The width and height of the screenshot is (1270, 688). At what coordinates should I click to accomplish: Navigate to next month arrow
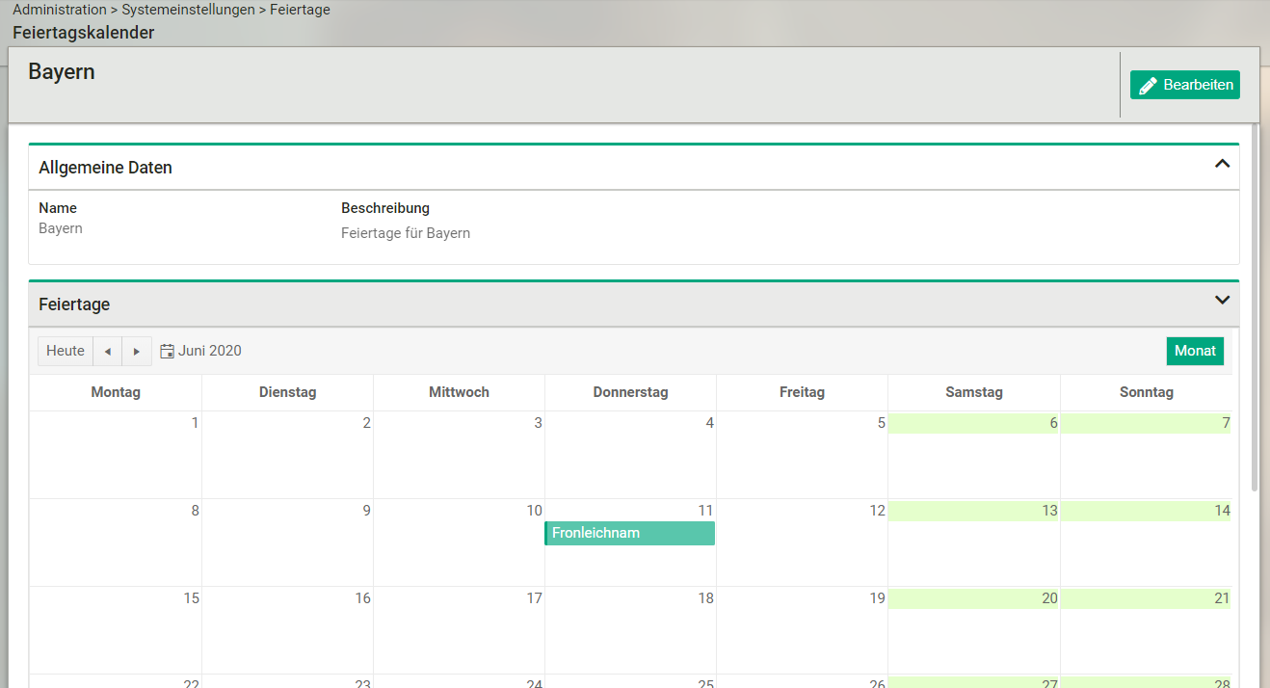(137, 352)
